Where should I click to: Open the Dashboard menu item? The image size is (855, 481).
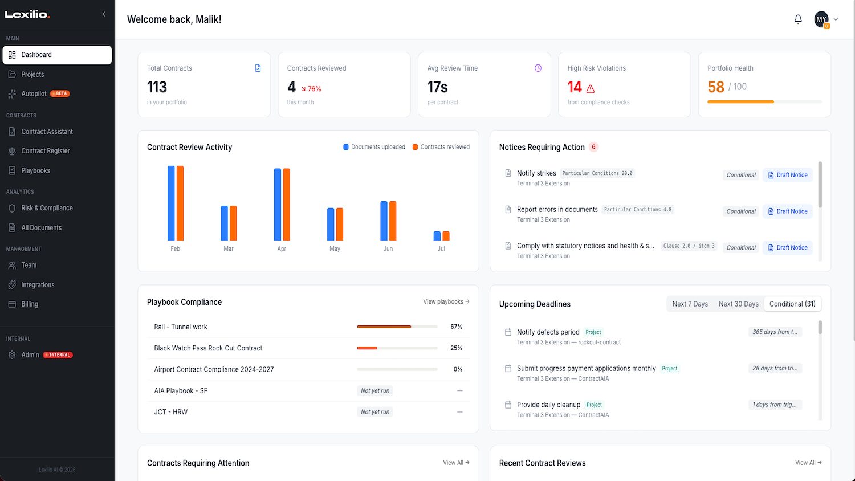(57, 55)
